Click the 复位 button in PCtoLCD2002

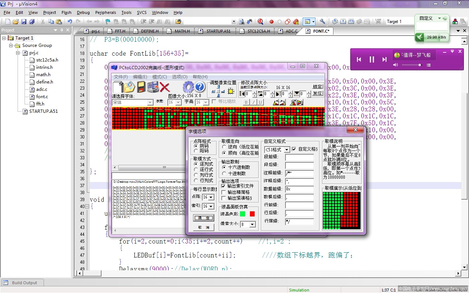[318, 93]
